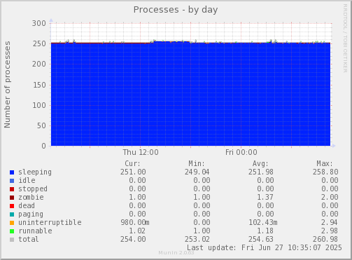Click the 'Number of processes' axis title
The height and width of the screenshot is (260, 352).
(x=7, y=85)
